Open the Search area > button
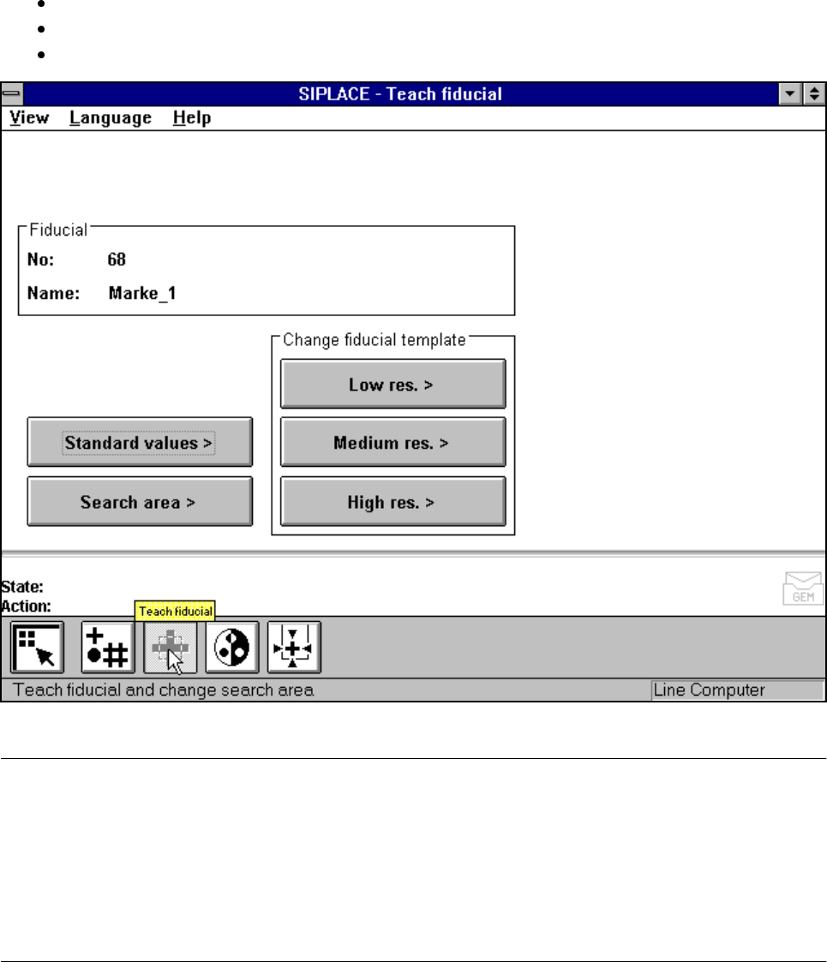The width and height of the screenshot is (827, 962). pos(140,502)
